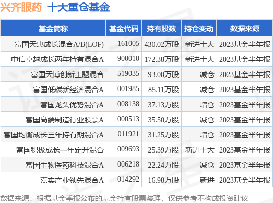The image size is (273, 203).
Task: Click fund code 008138
Action: [x=128, y=104]
